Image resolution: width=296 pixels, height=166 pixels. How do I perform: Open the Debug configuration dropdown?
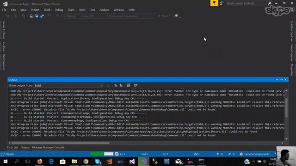tap(74, 16)
